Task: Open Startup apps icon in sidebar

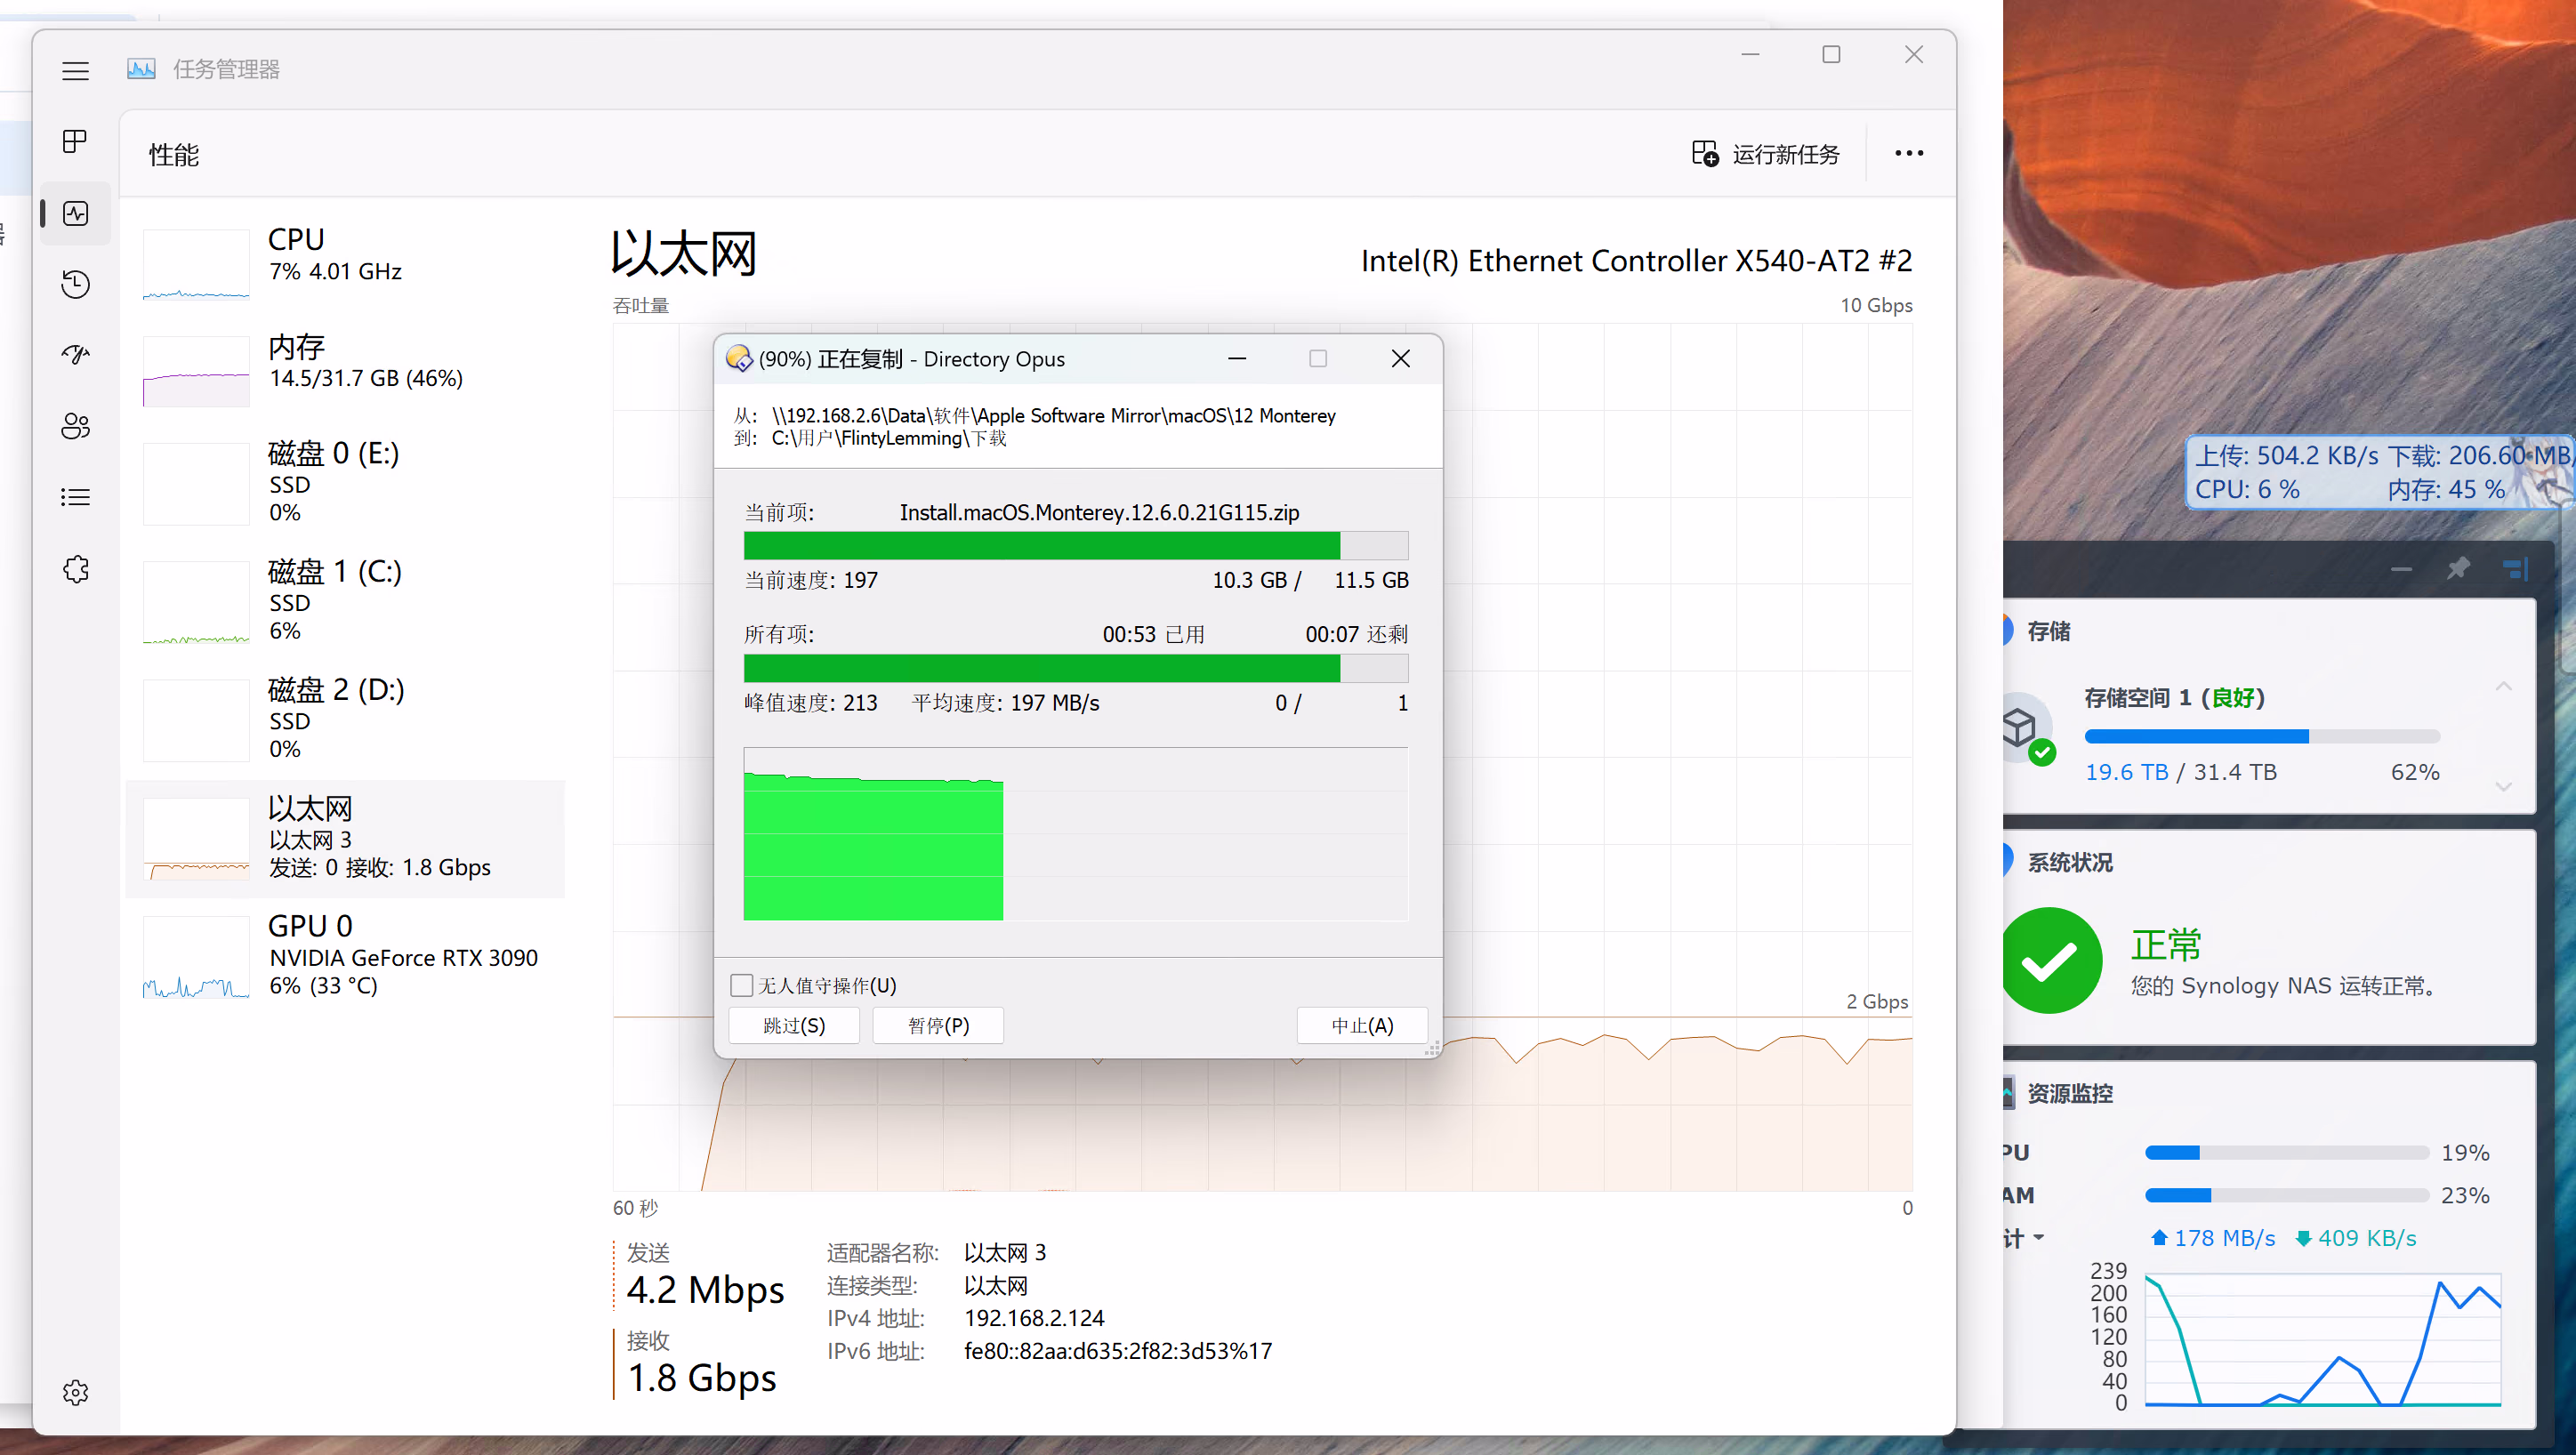Action: pyautogui.click(x=75, y=355)
